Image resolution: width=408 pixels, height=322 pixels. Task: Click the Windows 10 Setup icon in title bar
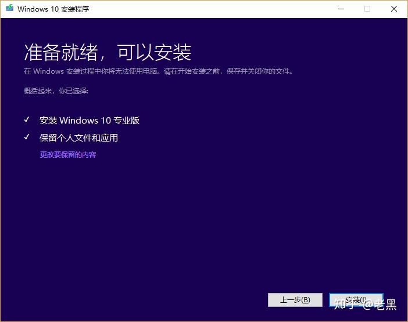pyautogui.click(x=9, y=9)
